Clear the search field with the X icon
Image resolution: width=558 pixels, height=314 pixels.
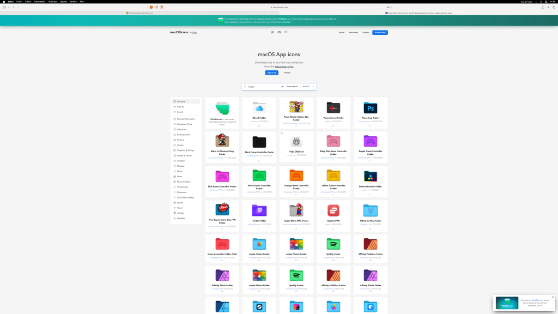[282, 87]
